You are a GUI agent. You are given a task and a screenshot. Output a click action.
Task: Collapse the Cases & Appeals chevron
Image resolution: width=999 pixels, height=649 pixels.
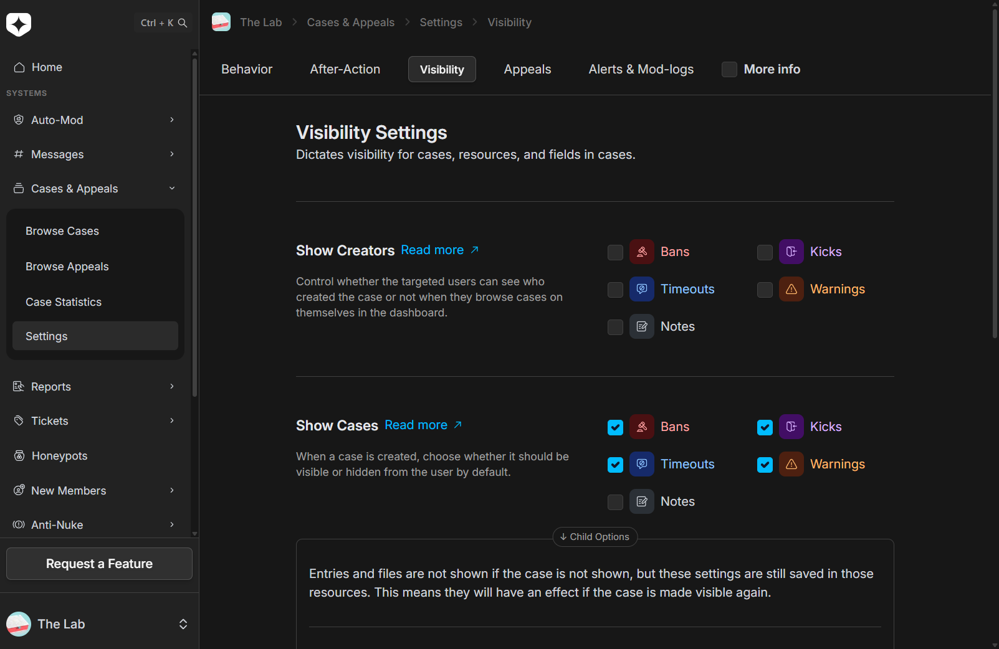click(x=172, y=188)
